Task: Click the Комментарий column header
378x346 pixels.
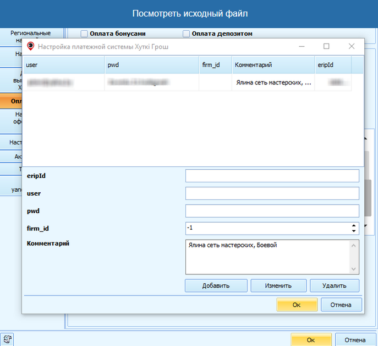Action: click(272, 65)
